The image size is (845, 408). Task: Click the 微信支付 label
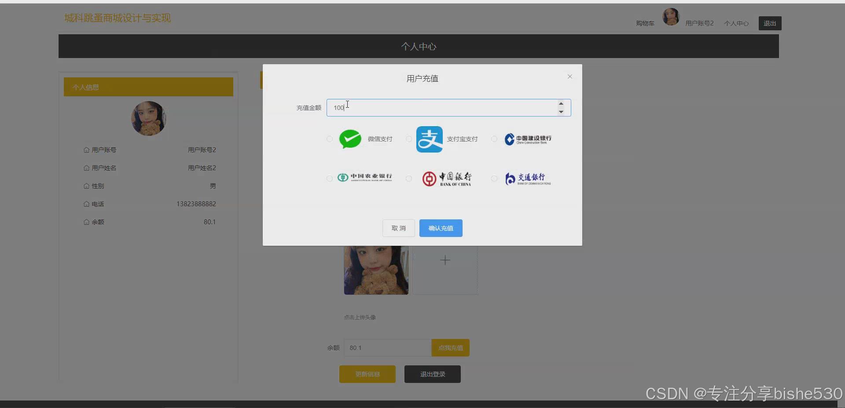tap(380, 139)
